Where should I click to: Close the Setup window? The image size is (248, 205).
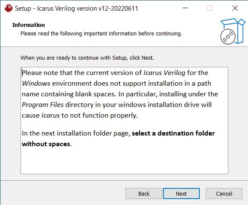click(x=235, y=8)
